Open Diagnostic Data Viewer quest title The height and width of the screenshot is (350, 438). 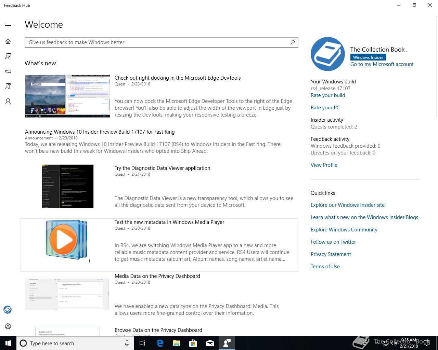tap(162, 168)
